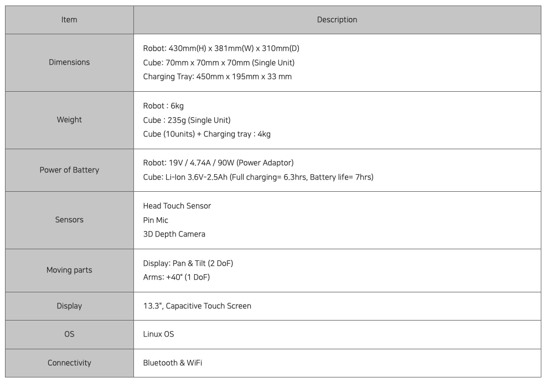Viewport: 548px width, 383px height.
Task: Select the "Moving parts" row label
Action: (x=69, y=270)
